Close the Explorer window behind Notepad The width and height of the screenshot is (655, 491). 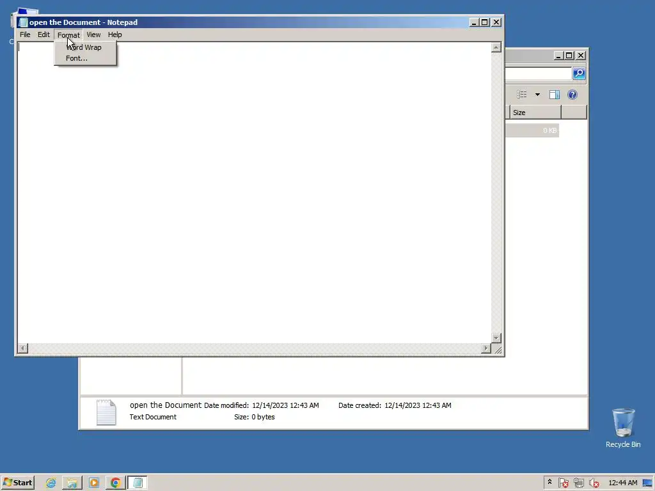click(x=581, y=56)
